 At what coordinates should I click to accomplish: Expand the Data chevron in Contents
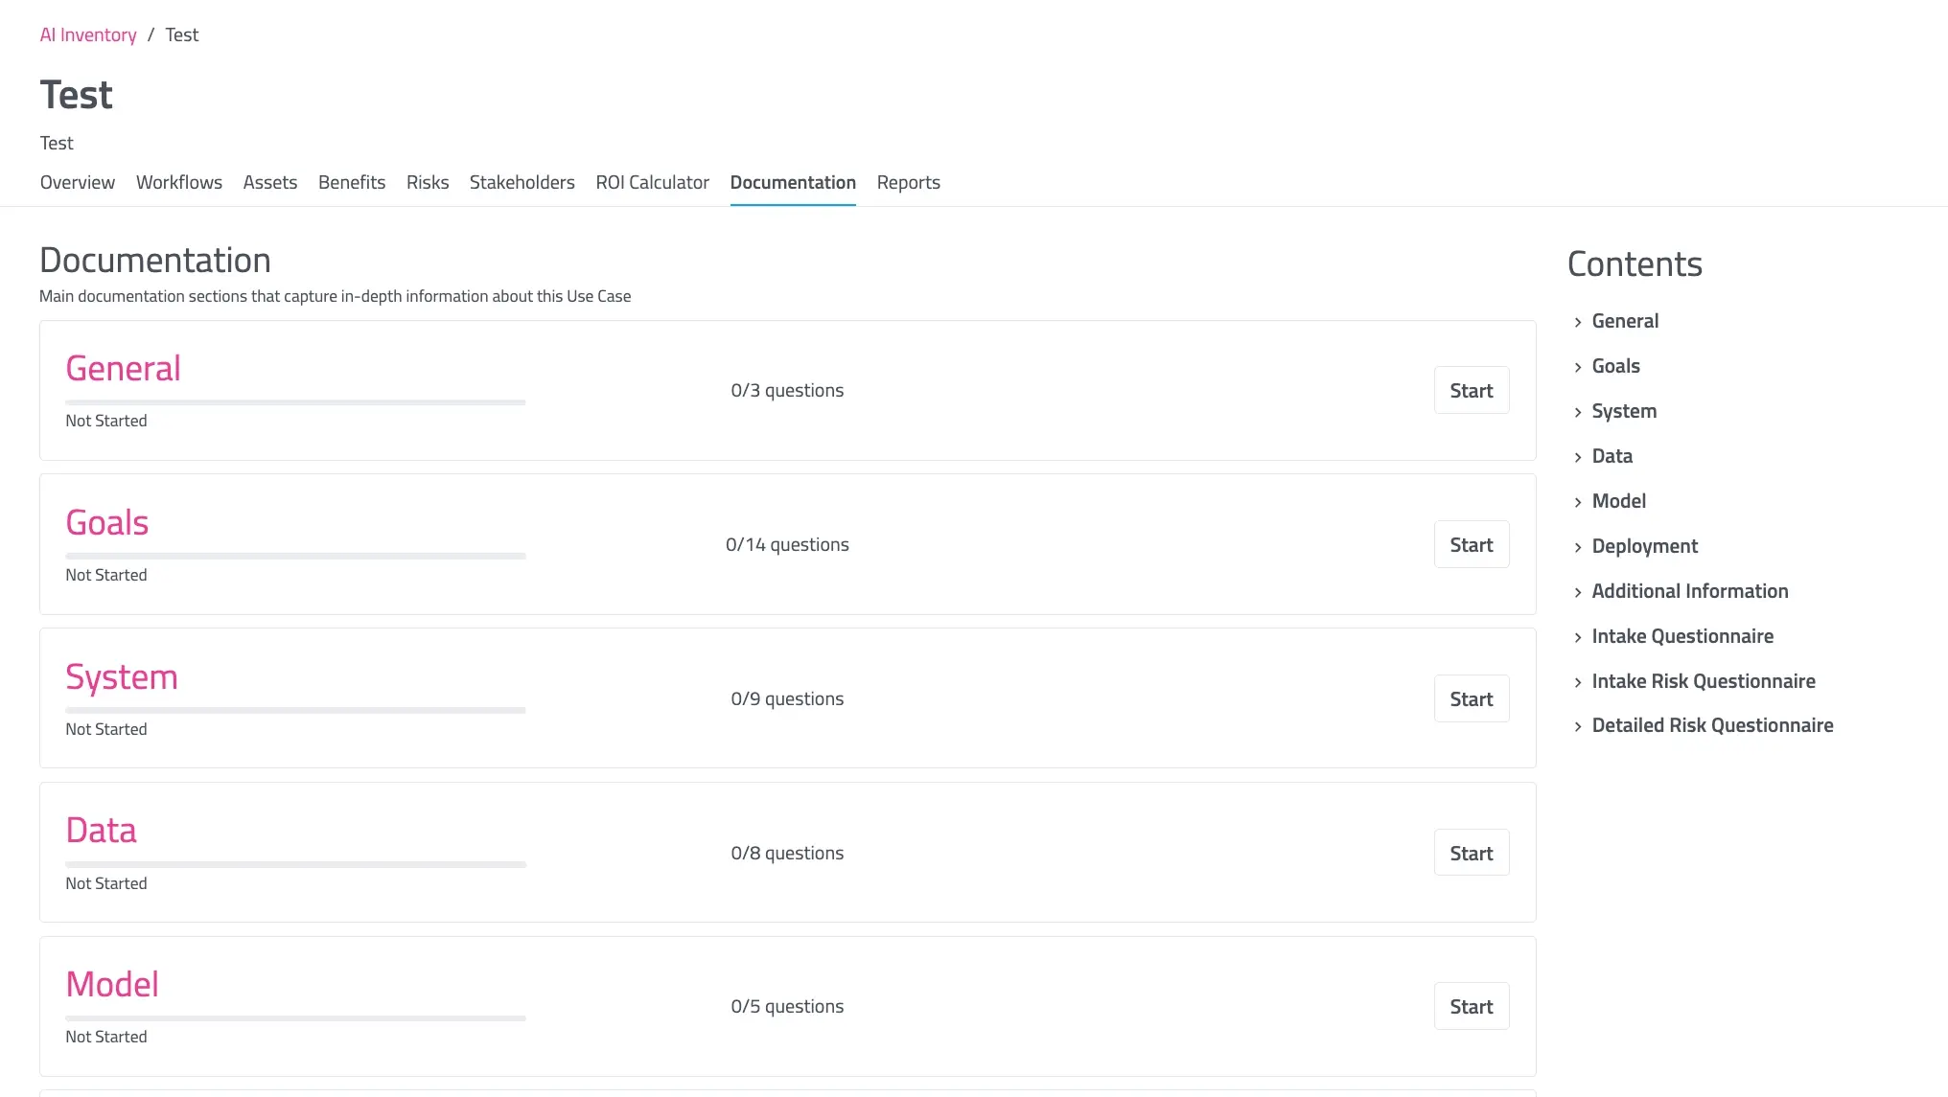click(1578, 457)
